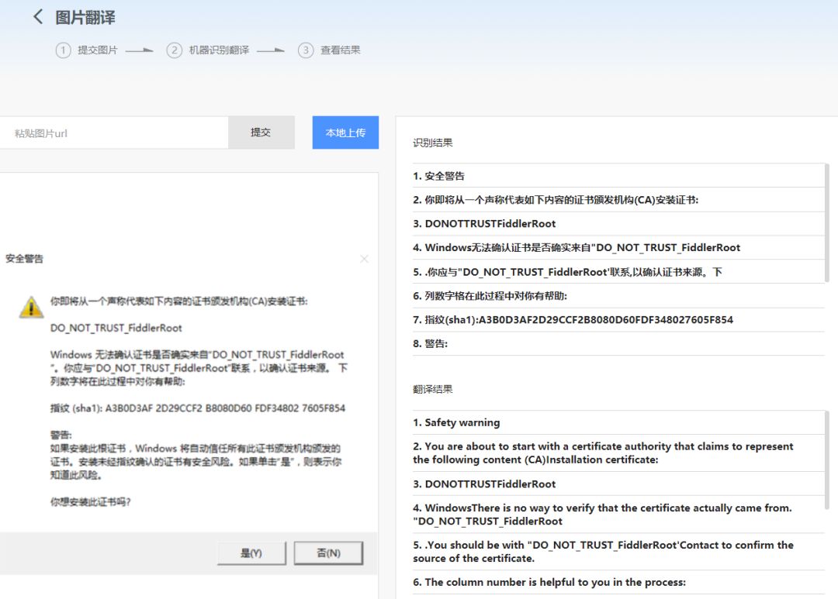Click the step 3 查看结果 indicator
838x599 pixels.
[x=329, y=50]
